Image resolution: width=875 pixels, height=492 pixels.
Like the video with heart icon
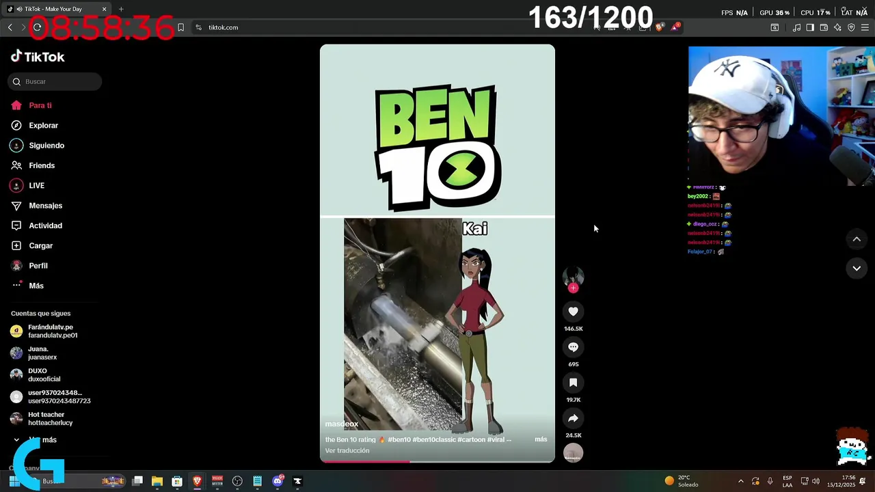coord(573,312)
